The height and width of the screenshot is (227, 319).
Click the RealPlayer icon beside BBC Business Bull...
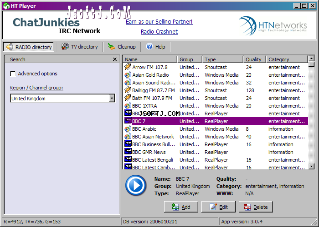[128, 144]
